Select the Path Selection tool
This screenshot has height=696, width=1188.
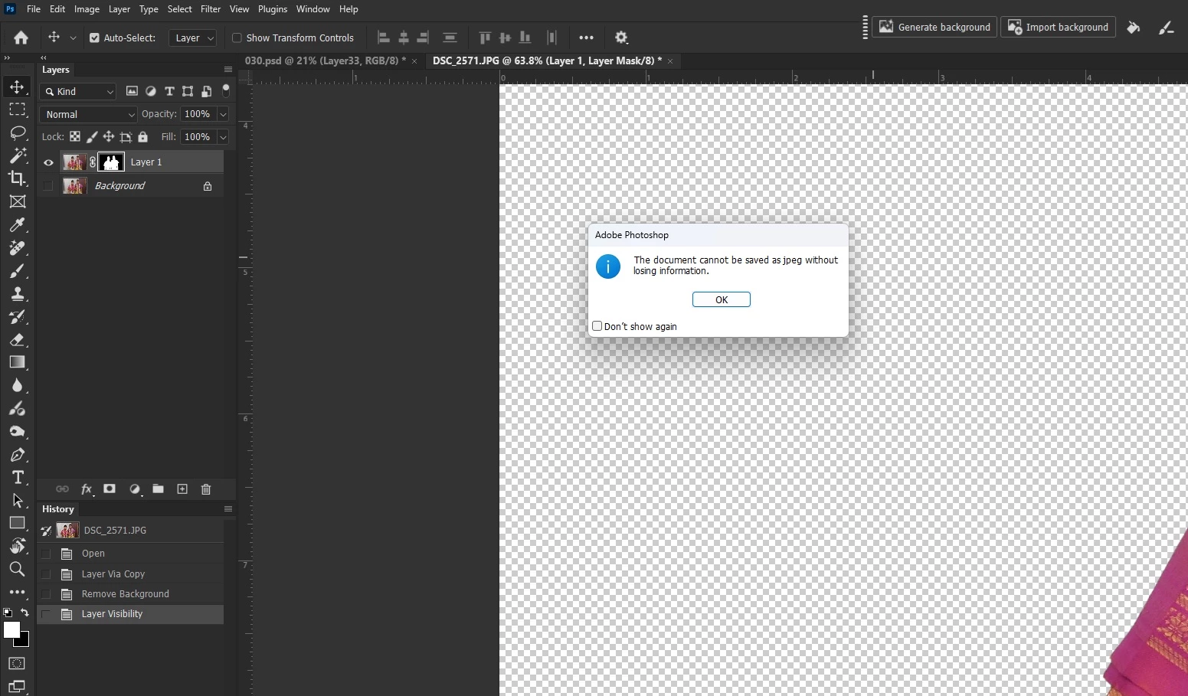point(17,501)
